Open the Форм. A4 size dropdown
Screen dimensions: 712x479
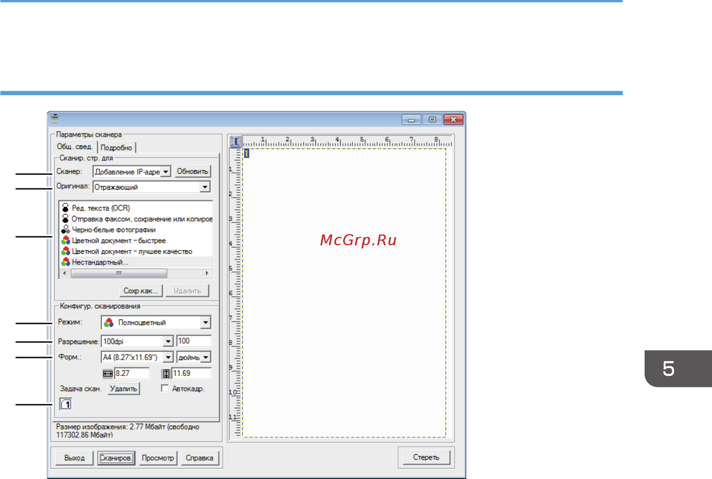pyautogui.click(x=168, y=357)
